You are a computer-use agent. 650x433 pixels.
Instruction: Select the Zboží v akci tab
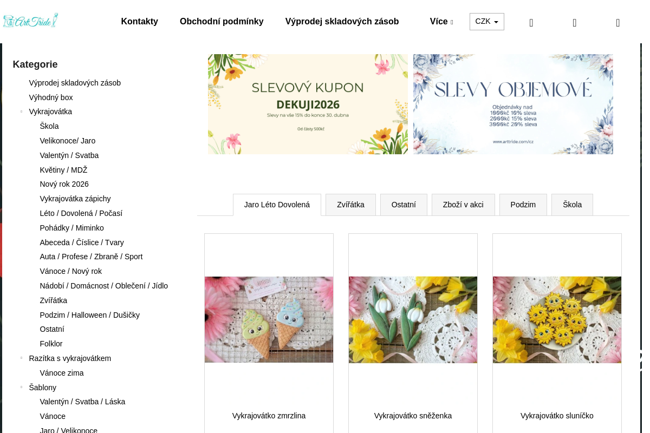(463, 205)
